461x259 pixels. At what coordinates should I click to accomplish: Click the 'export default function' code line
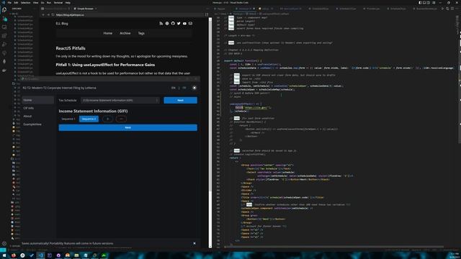243,60
